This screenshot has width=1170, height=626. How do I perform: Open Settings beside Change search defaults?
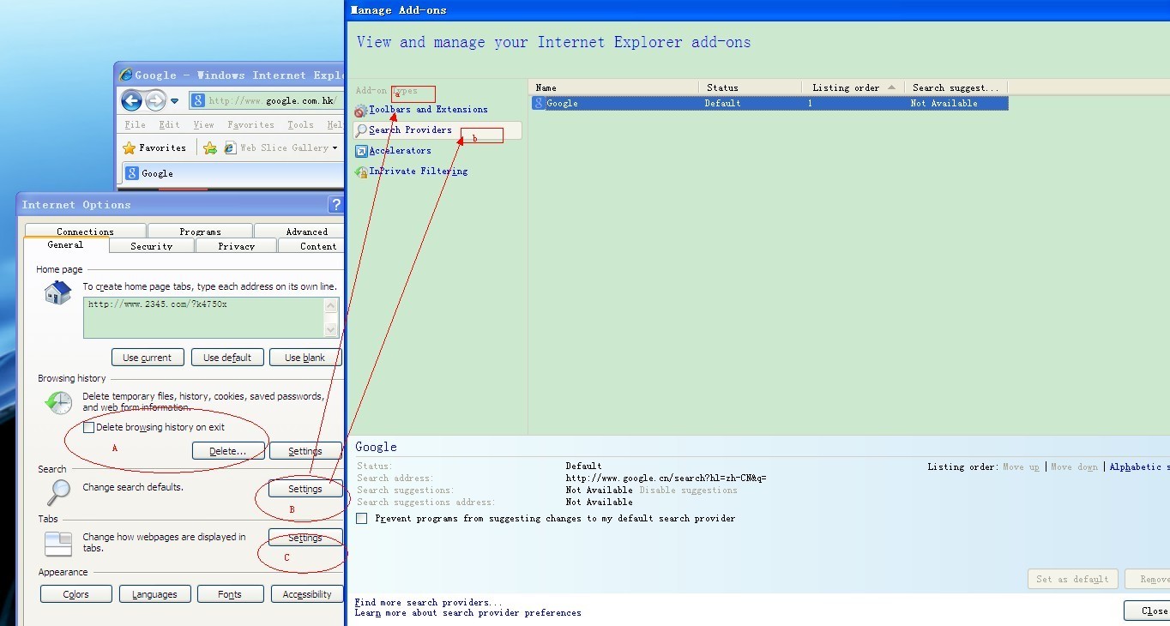305,489
